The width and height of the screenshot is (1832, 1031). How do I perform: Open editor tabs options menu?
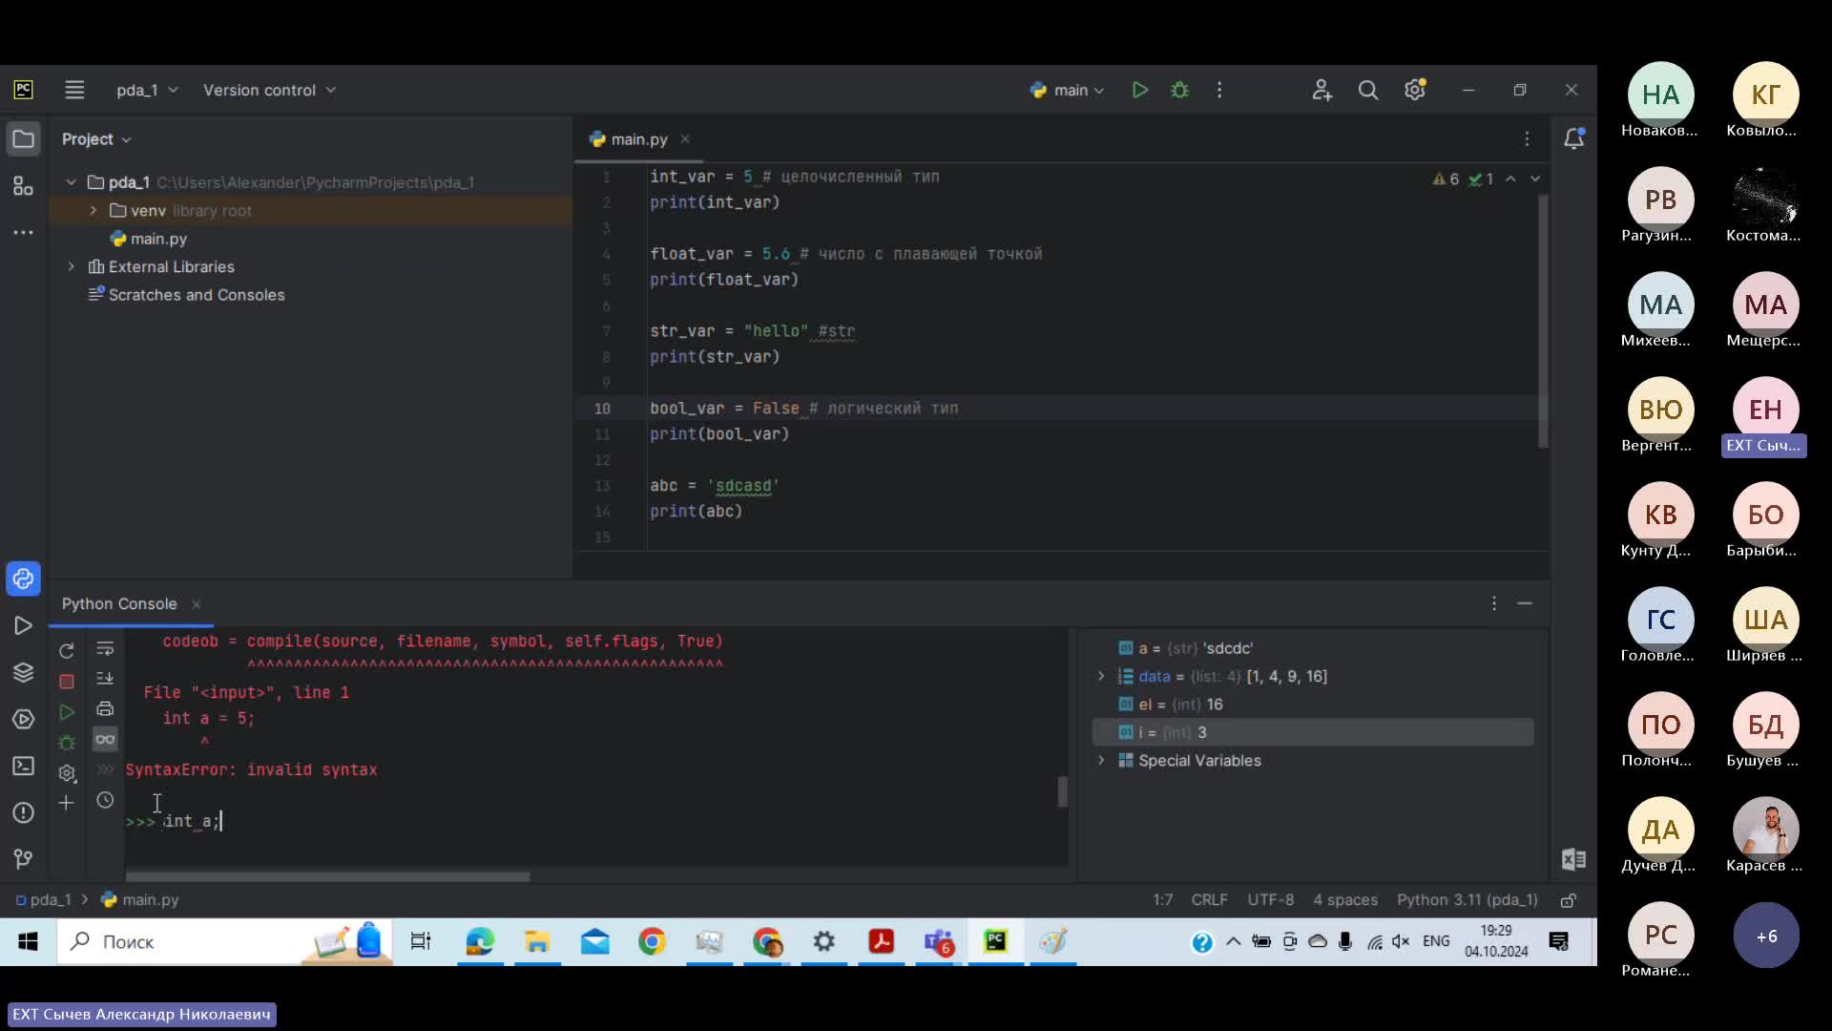[1527, 139]
